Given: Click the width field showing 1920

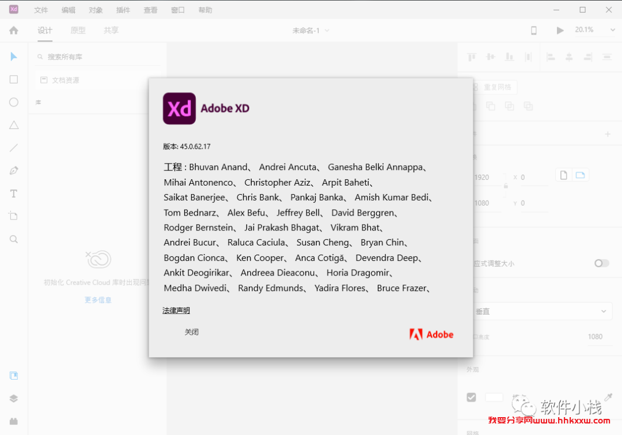Looking at the screenshot, I should [489, 177].
